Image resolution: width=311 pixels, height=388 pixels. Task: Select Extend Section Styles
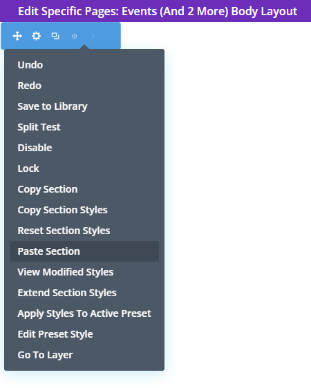pyautogui.click(x=67, y=293)
